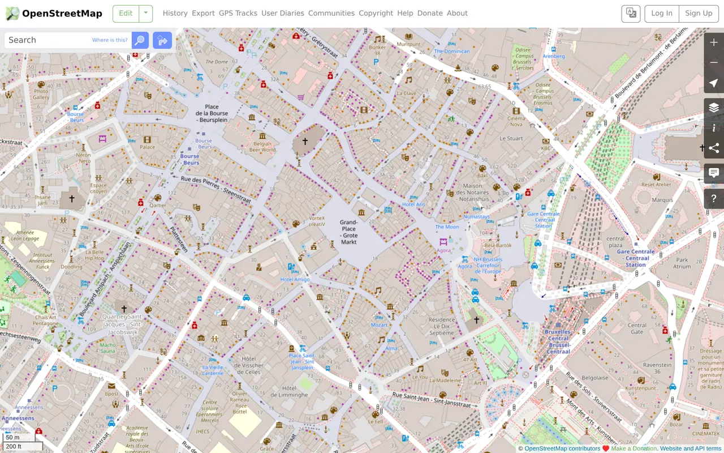This screenshot has height=453, width=724.
Task: Open the share panel icon
Action: tap(714, 148)
